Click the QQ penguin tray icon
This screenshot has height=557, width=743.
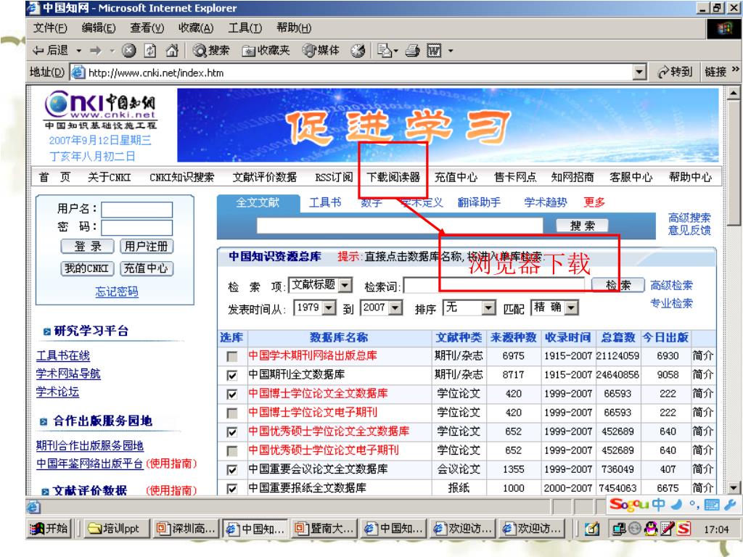point(652,529)
